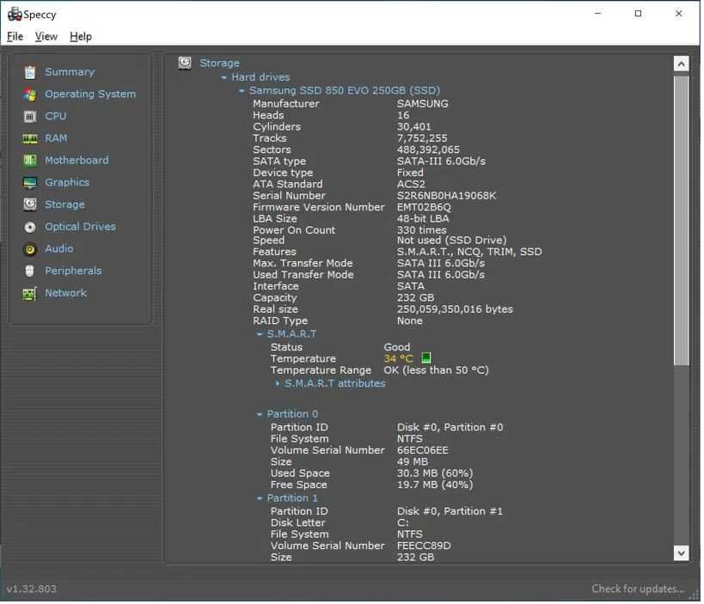The width and height of the screenshot is (704, 604).
Task: View the Network section
Action: pos(65,293)
